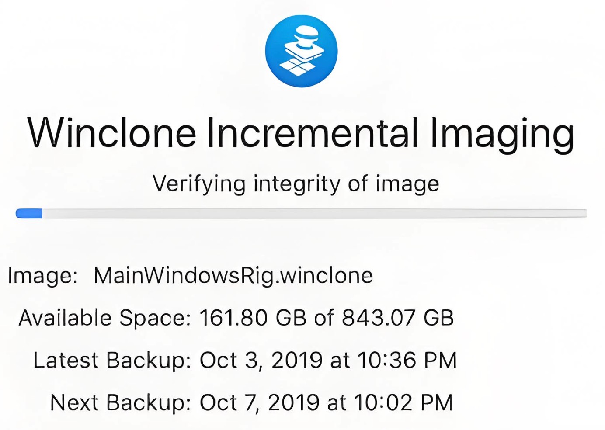This screenshot has height=430, width=605.
Task: Click the Winclone Incremental Imaging title
Action: pyautogui.click(x=301, y=133)
